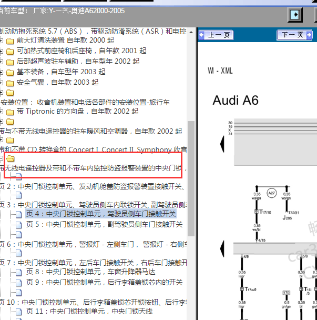Open 页 2：中央门锁控制单元、发动机舱盖防盗报警装置接触开关
This screenshot has height=320, width=317.
pyautogui.click(x=93, y=186)
